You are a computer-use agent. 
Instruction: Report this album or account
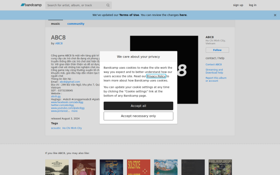[216, 79]
